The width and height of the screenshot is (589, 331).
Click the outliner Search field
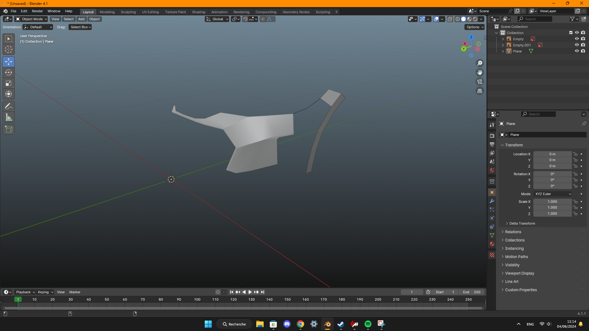coord(535,19)
